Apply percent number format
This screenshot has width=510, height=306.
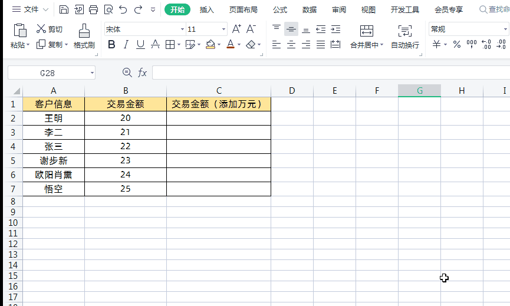pyautogui.click(x=457, y=44)
